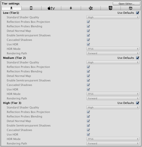Open Tier1 HDR Mode dropdown

point(113,49)
